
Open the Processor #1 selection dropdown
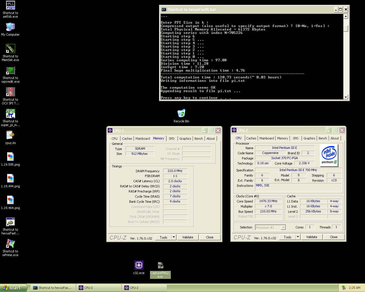click(x=270, y=227)
